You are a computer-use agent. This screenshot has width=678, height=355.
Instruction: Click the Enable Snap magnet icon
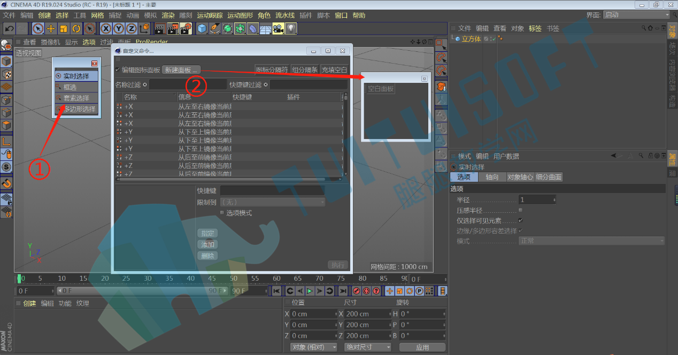tap(6, 183)
